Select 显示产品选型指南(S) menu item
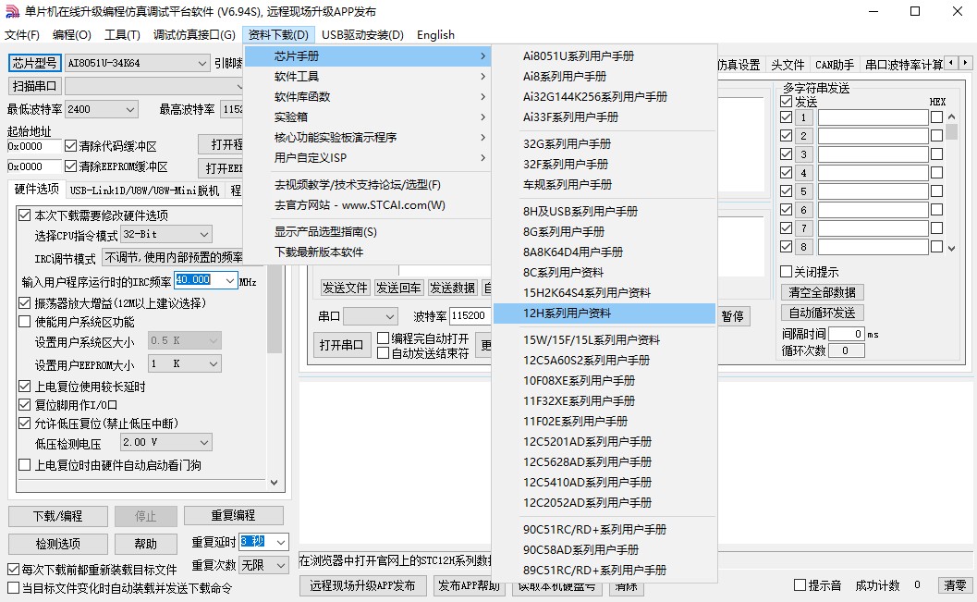Viewport: 977px width, 602px height. pyautogui.click(x=368, y=232)
